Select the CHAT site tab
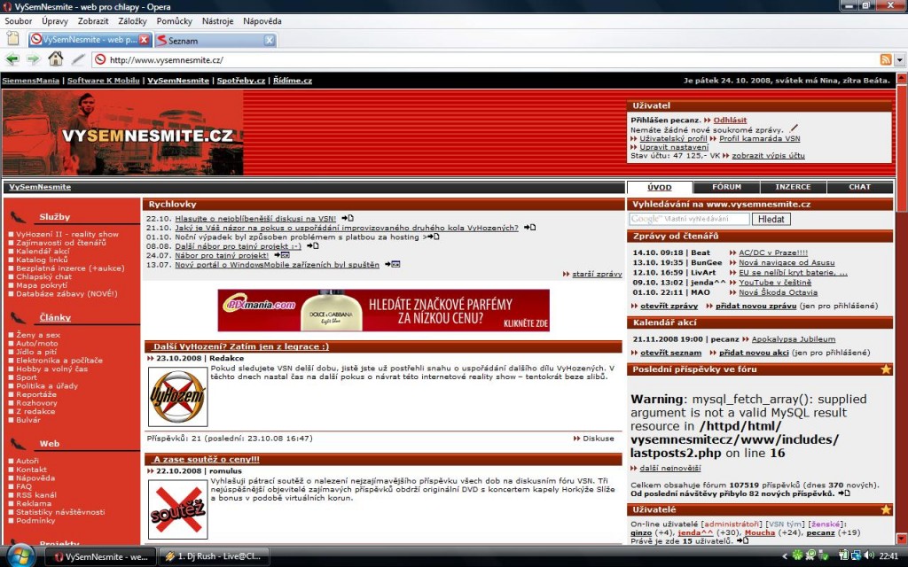908x567 pixels. tap(859, 187)
